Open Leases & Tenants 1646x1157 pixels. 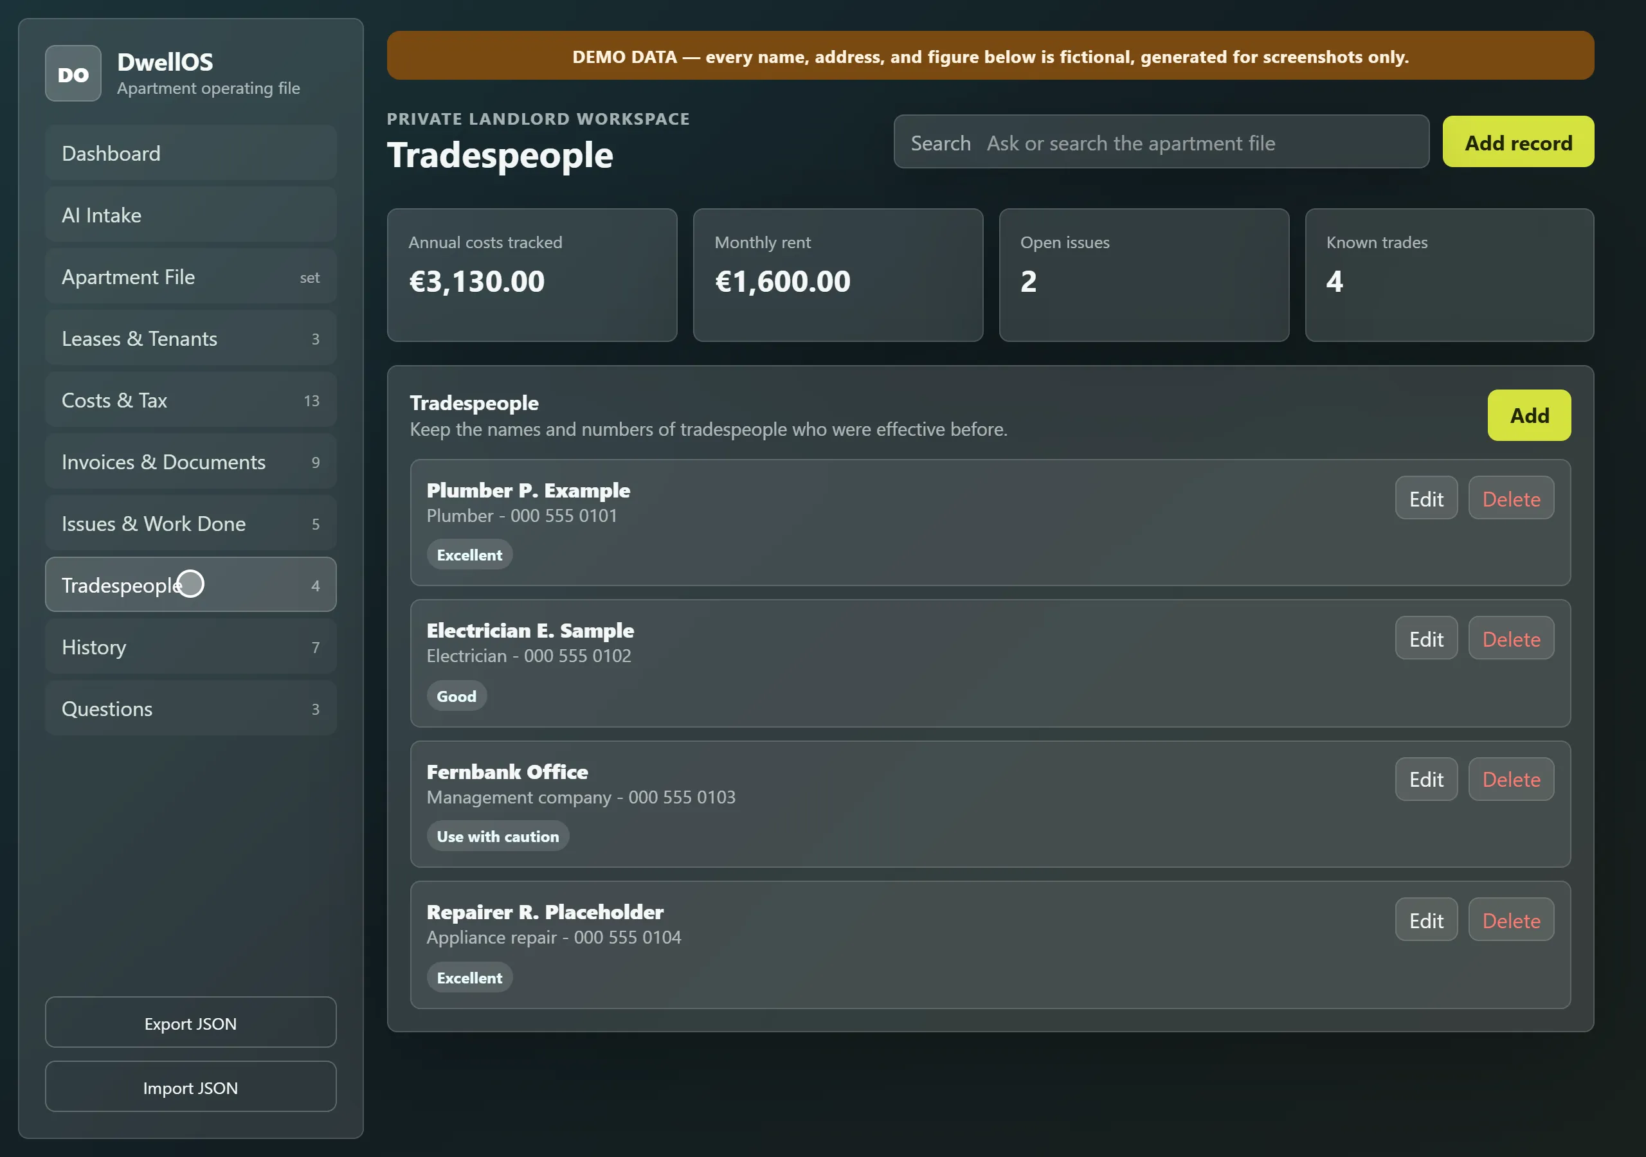191,338
